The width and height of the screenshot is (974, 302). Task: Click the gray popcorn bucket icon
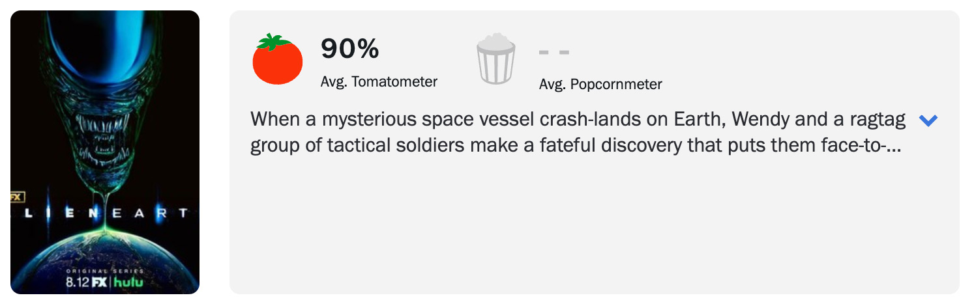coord(495,59)
